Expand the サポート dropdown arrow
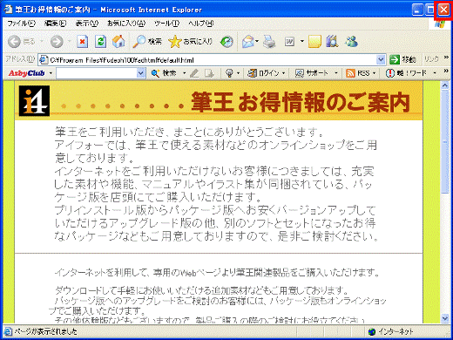 (x=335, y=73)
